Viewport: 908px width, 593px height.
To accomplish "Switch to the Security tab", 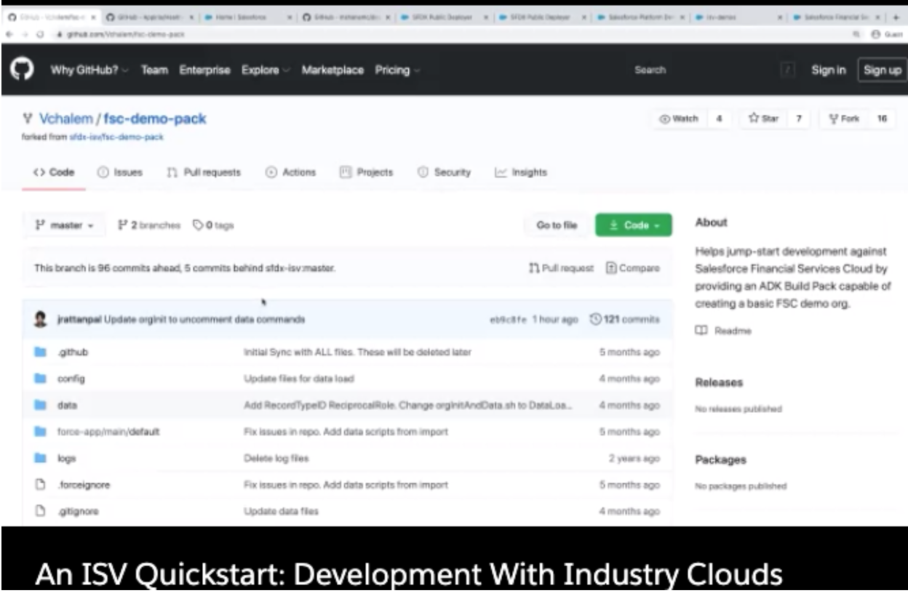I will click(444, 173).
